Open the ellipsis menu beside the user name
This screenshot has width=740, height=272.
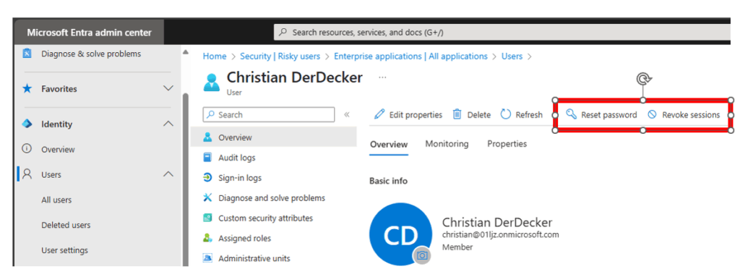[382, 77]
